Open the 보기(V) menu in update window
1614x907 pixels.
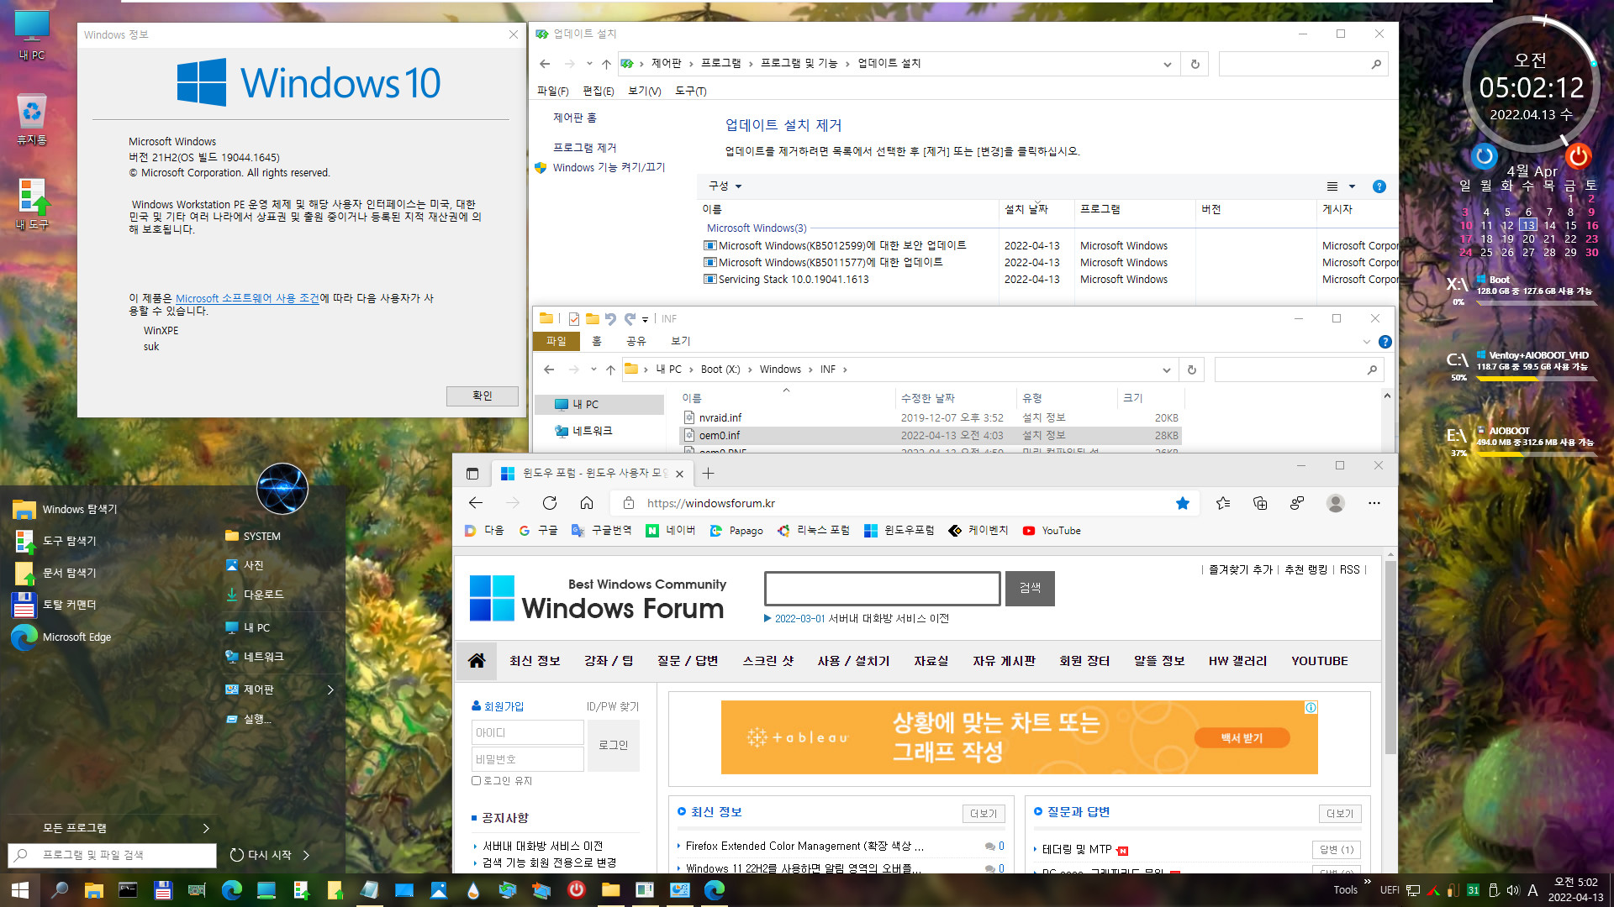pos(645,91)
